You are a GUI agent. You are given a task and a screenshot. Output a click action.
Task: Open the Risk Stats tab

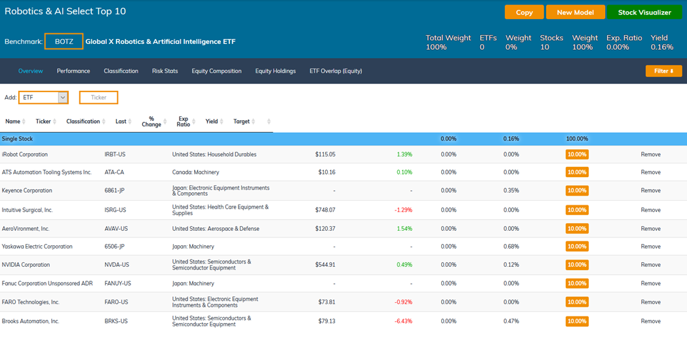click(x=165, y=71)
